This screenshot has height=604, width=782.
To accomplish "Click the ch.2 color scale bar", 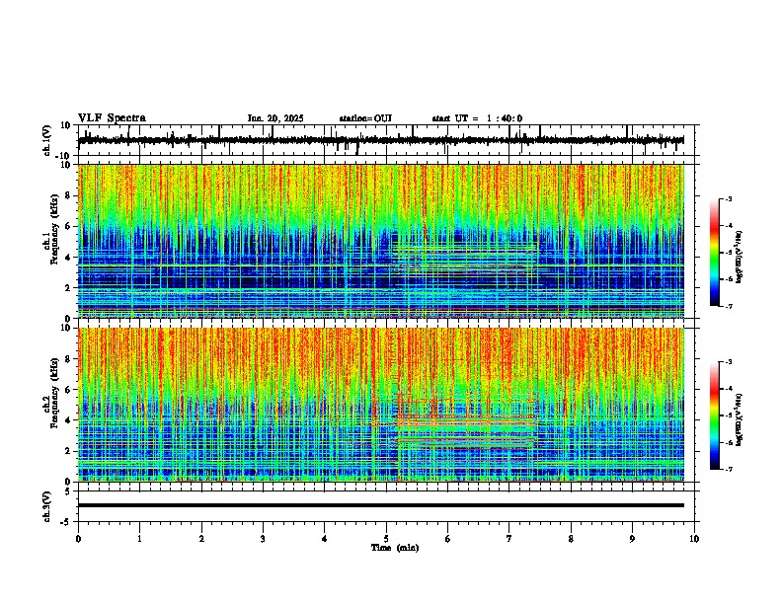I will 715,415.
